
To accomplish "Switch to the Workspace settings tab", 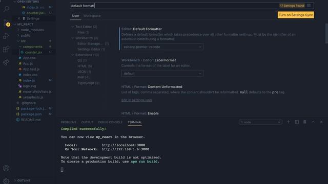I will pyautogui.click(x=92, y=16).
